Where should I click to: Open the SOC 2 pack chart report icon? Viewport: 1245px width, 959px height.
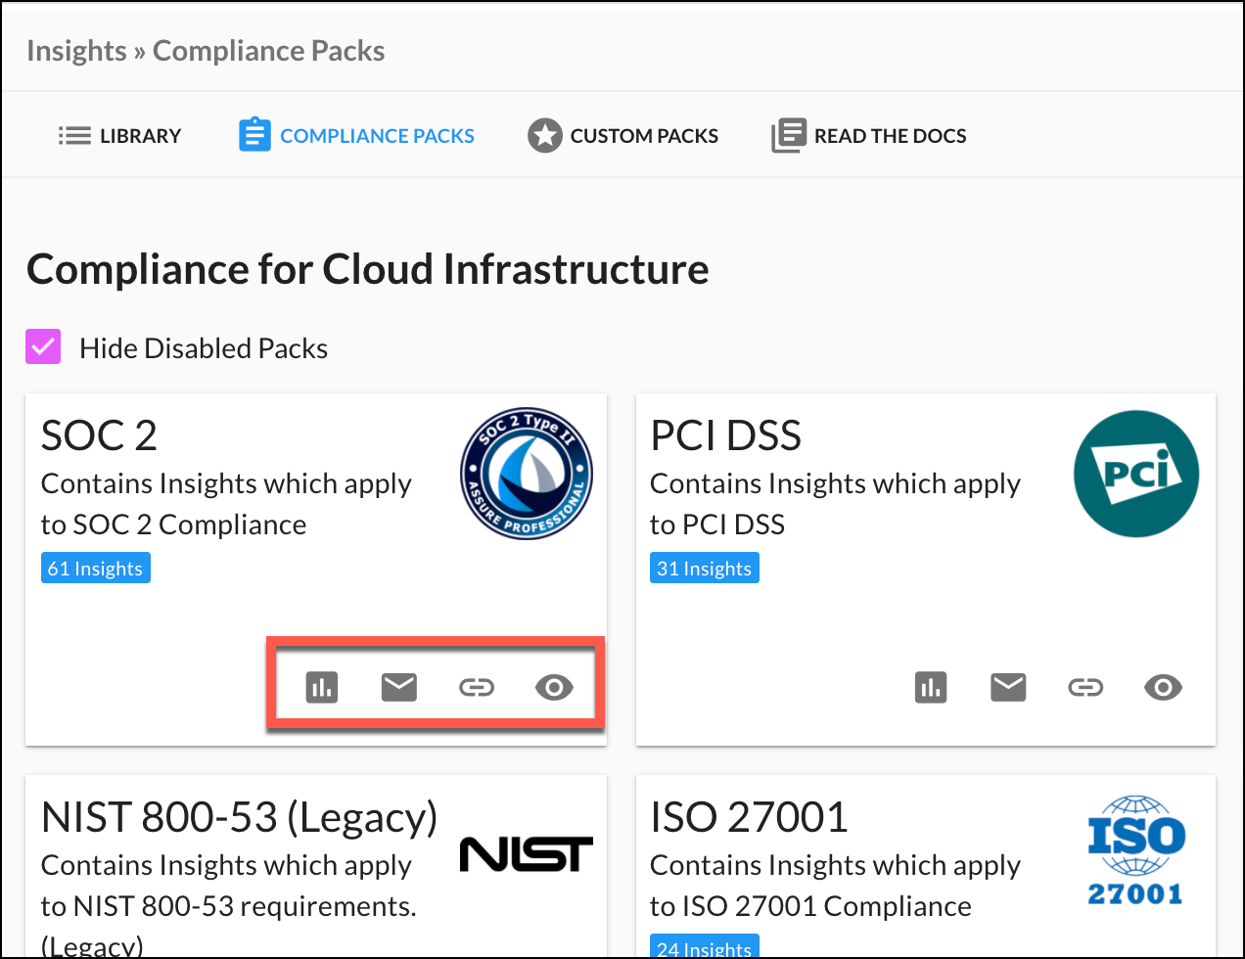(322, 688)
